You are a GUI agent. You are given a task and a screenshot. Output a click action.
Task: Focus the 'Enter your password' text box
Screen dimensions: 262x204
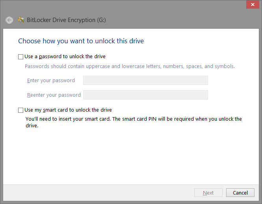pos(145,81)
